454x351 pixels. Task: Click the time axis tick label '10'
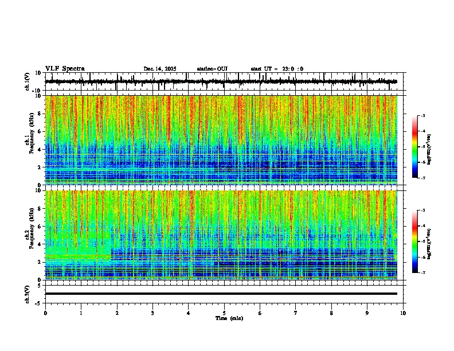tap(403, 313)
